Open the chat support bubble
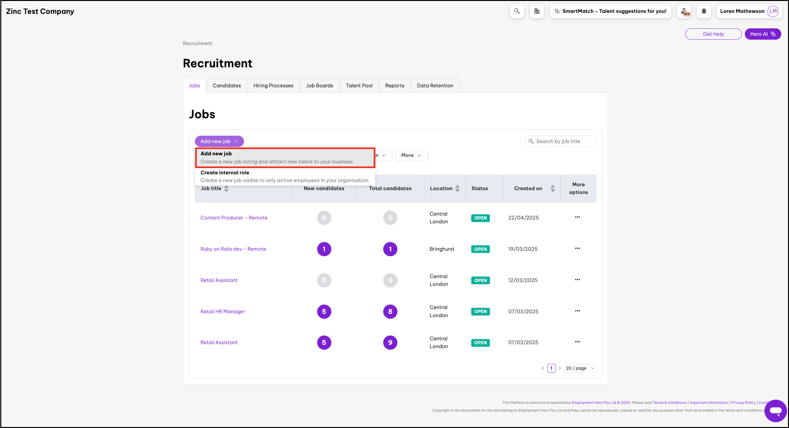Viewport: 789px width, 428px height. (x=775, y=411)
